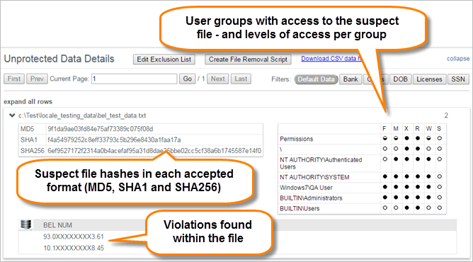Click BUILTIN\Administrators row label
Screen dimensions: 473x262
pos(311,198)
